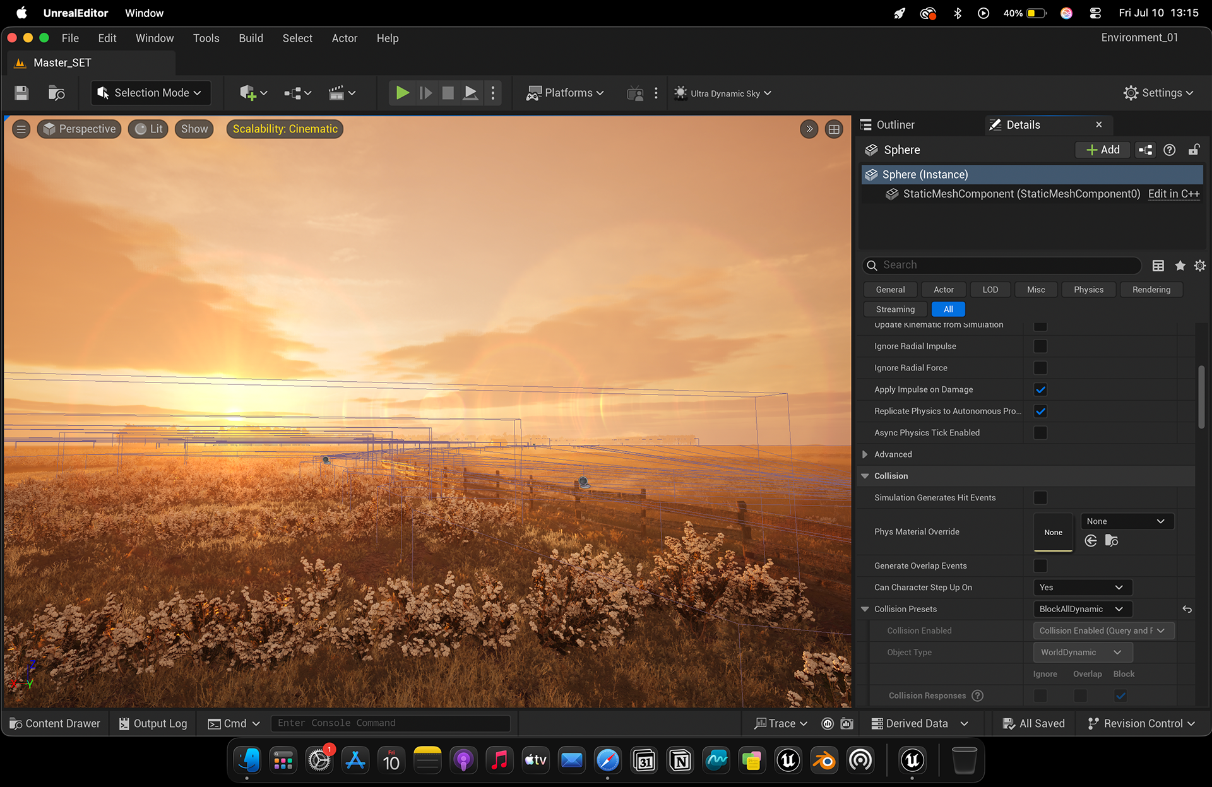Uncheck Apply Impulse on Damage
The width and height of the screenshot is (1212, 787).
(1040, 389)
